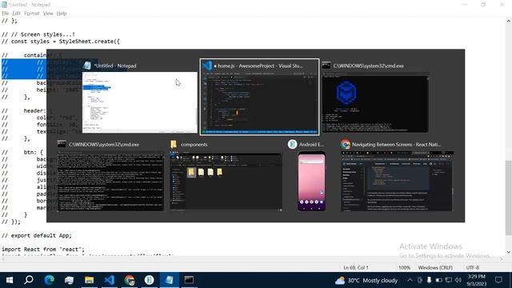Click the line '// const styles = StyleSheet.create({'
This screenshot has width=512, height=288.
(x=61, y=42)
